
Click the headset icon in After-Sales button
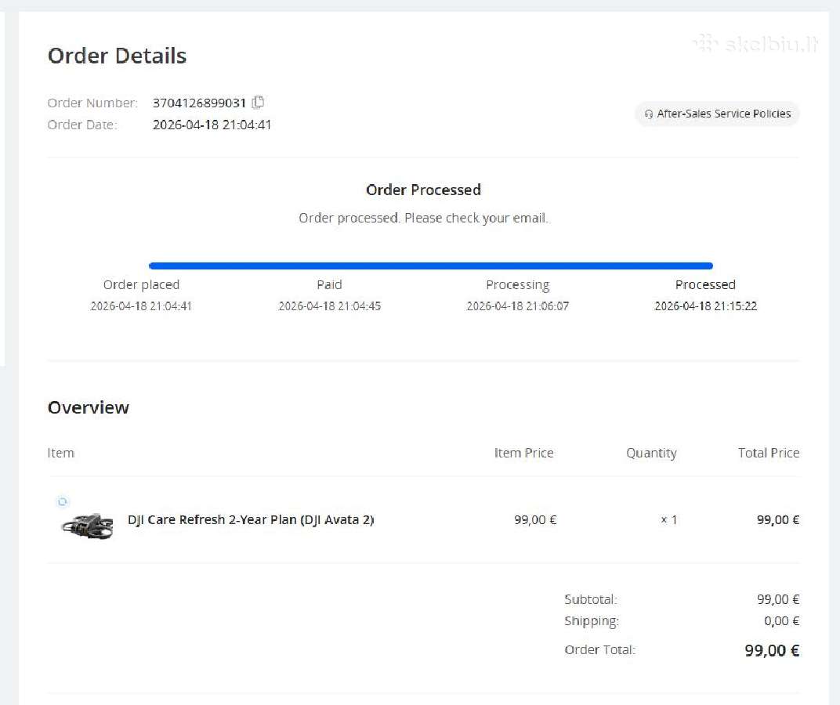coord(649,114)
